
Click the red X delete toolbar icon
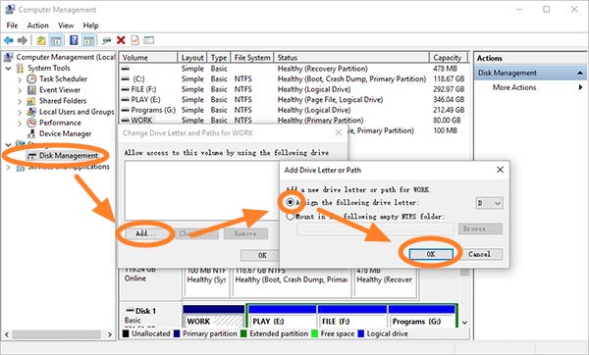click(121, 40)
